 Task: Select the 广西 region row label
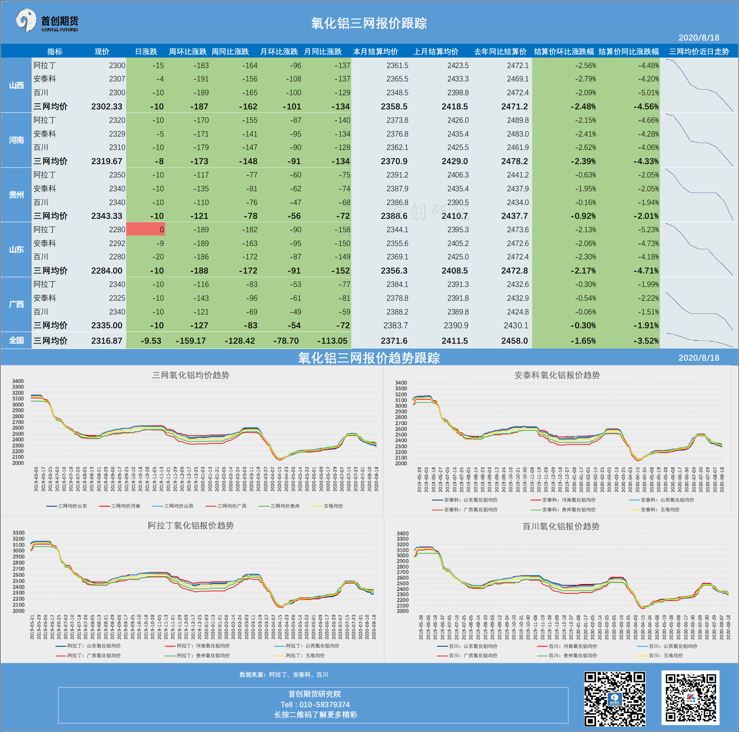pyautogui.click(x=16, y=304)
